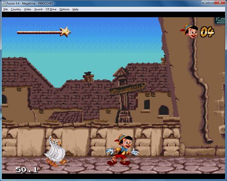The height and width of the screenshot is (181, 227).
Task: Click the white goose character
Action: tap(55, 152)
